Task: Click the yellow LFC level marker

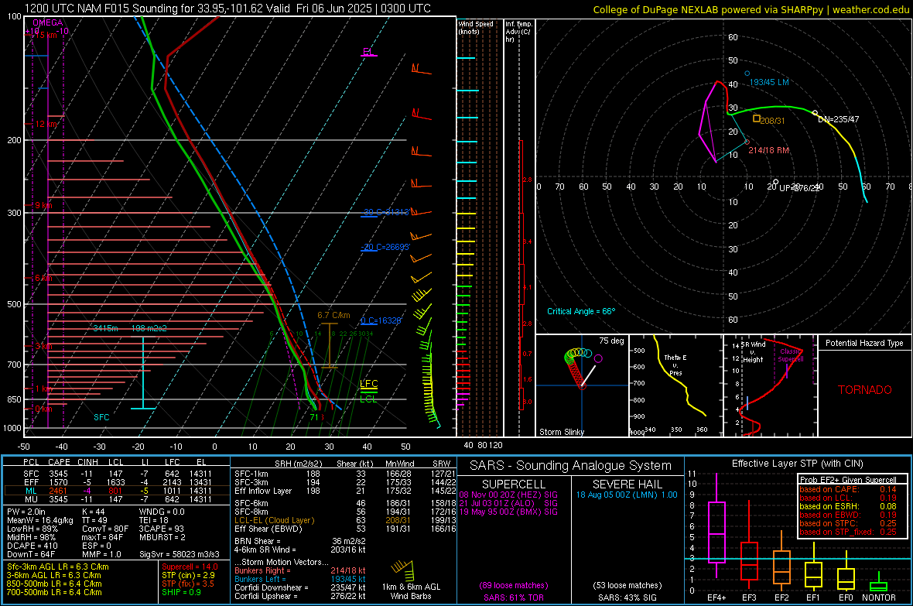Action: [368, 385]
